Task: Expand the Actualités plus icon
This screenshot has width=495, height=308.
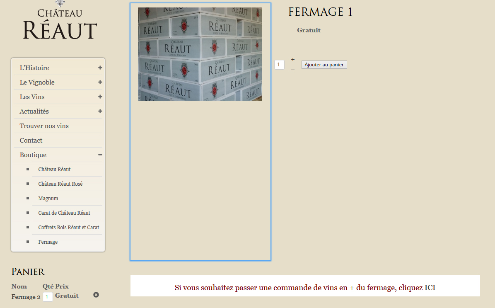Action: coord(100,111)
